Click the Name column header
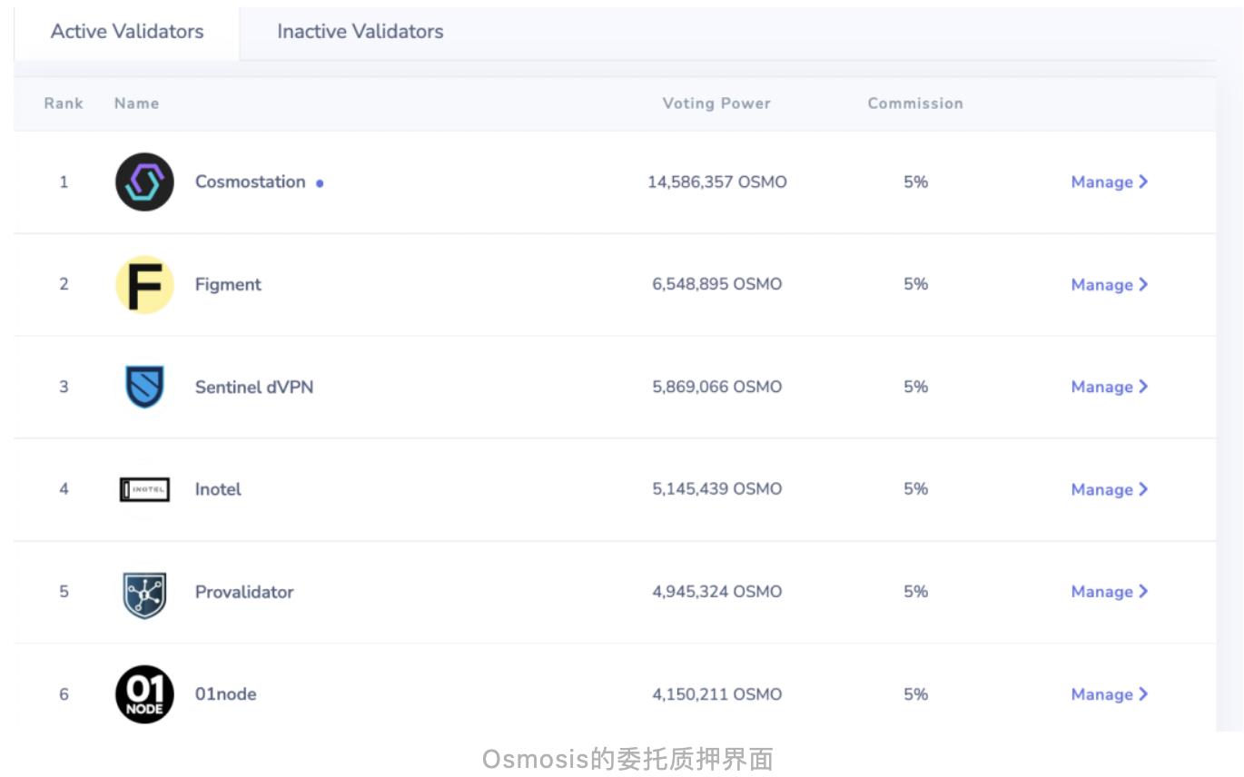 [136, 103]
